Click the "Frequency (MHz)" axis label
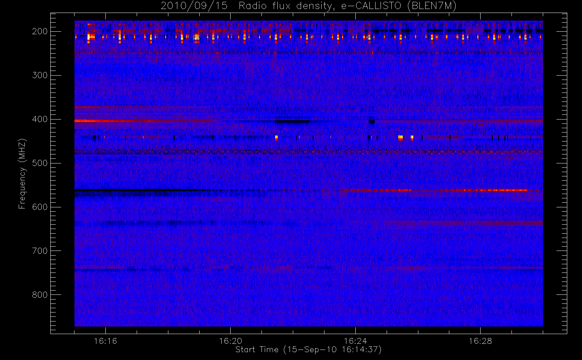Image resolution: width=582 pixels, height=360 pixels. pyautogui.click(x=22, y=174)
